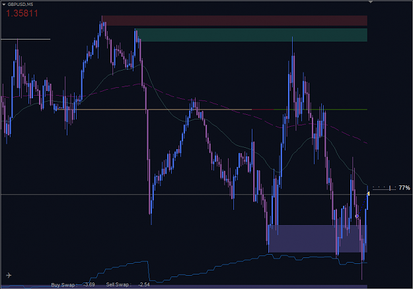Select the 1.35811 price readout

pos(22,13)
